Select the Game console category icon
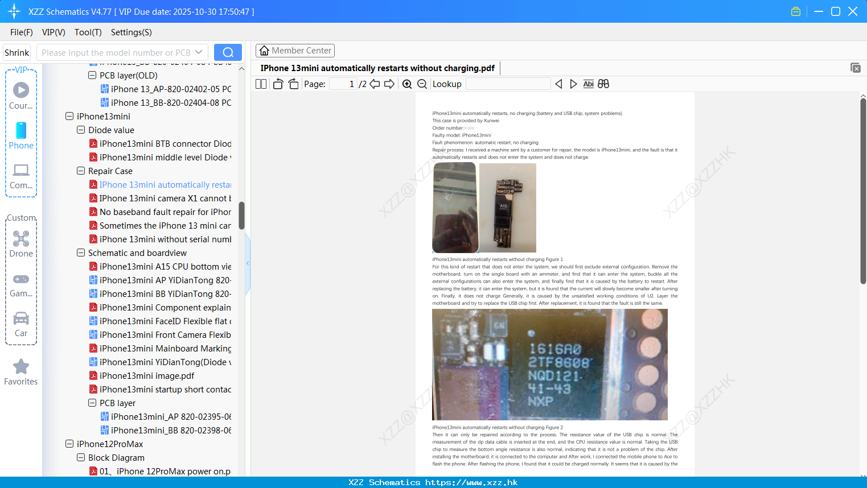 [21, 284]
